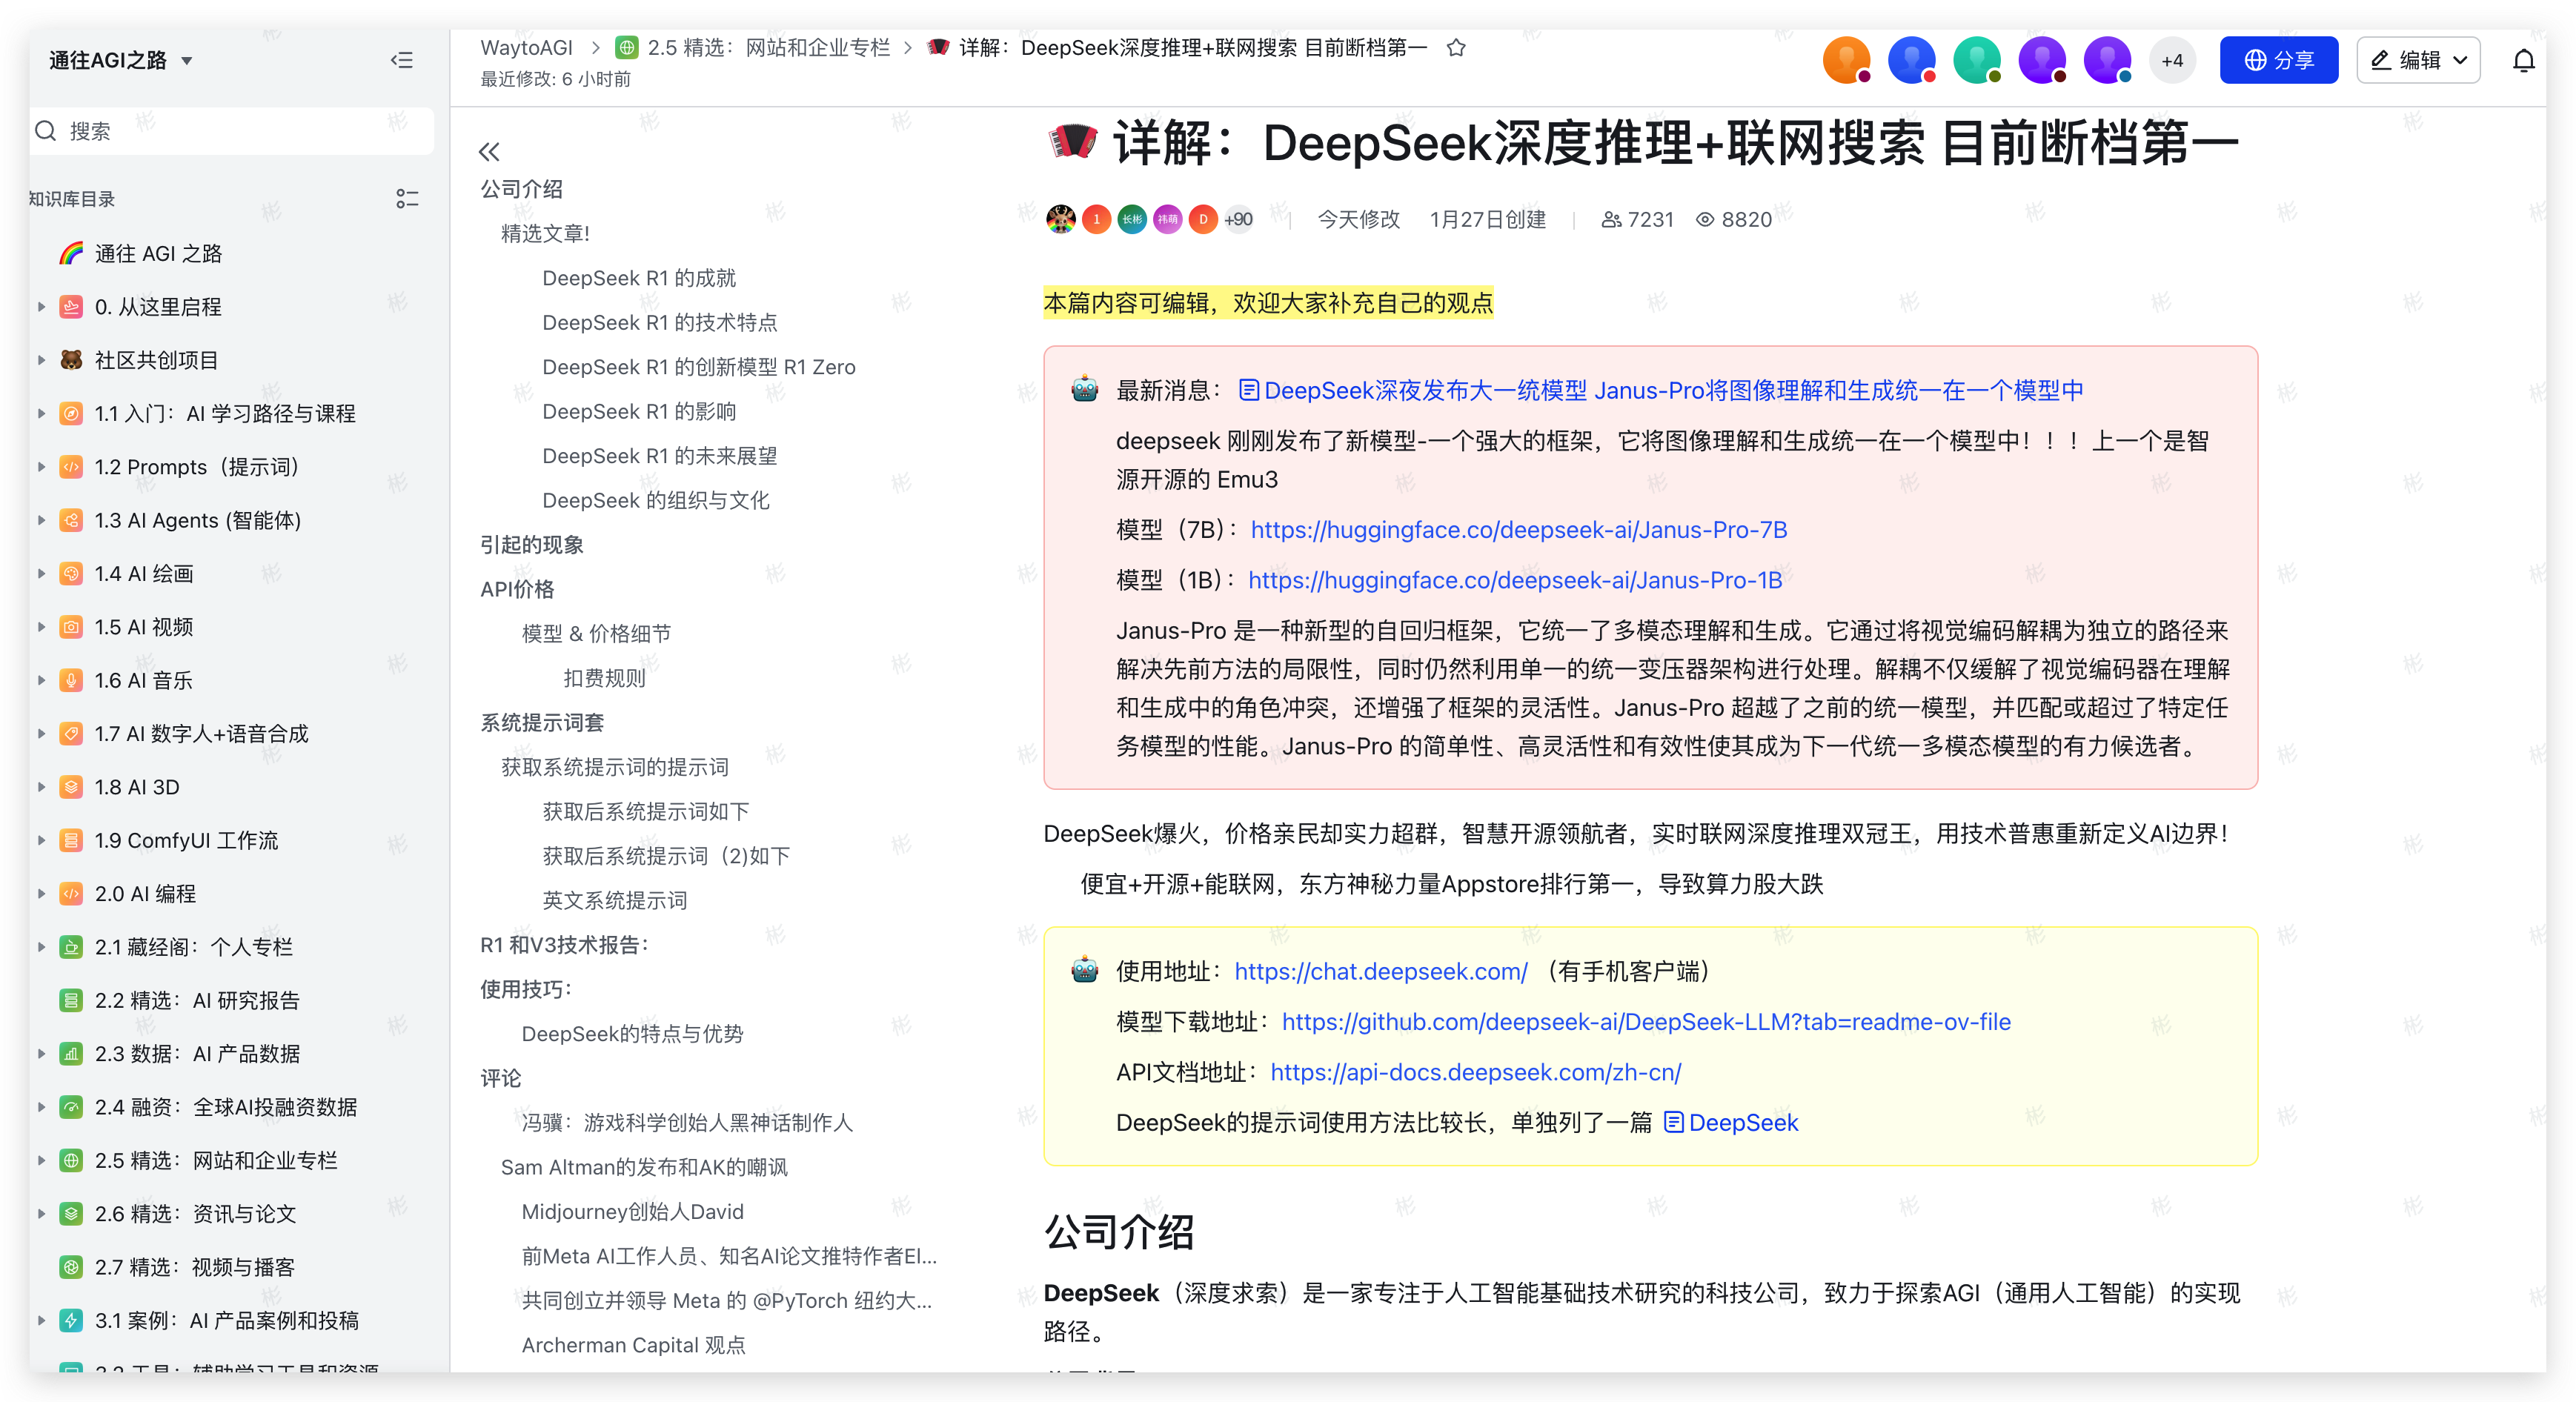Screen dimensions: 2576x1402
Task: Open chat.deepseek.com link
Action: pyautogui.click(x=1380, y=971)
